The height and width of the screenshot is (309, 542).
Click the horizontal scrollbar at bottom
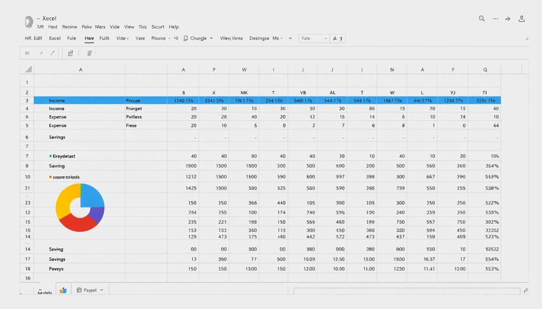click(x=406, y=291)
